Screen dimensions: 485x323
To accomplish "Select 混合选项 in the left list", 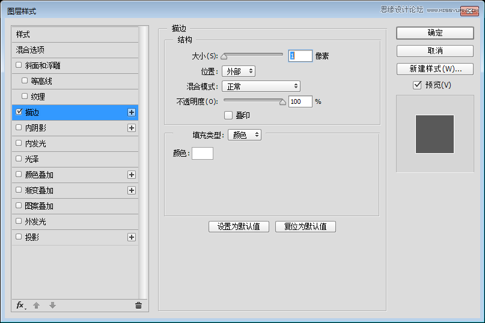I will point(75,50).
